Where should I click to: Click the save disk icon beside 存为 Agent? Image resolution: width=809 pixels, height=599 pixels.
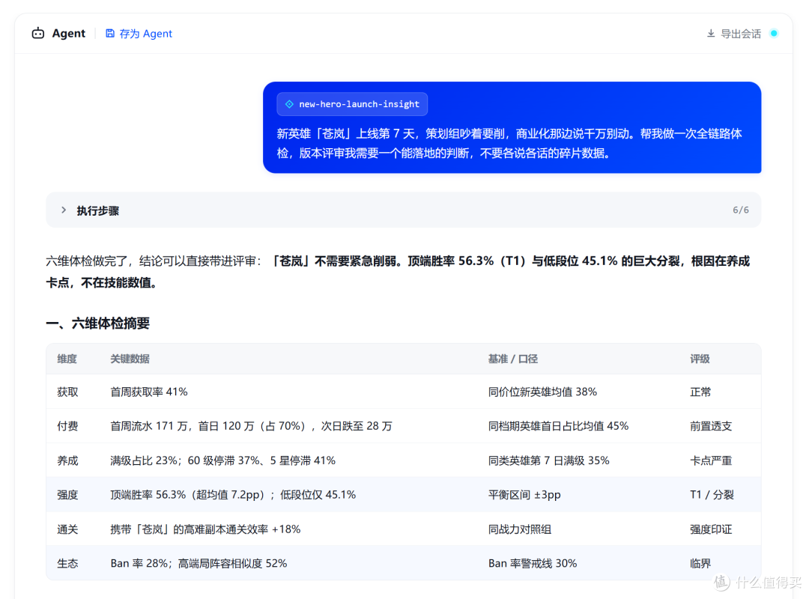[110, 34]
